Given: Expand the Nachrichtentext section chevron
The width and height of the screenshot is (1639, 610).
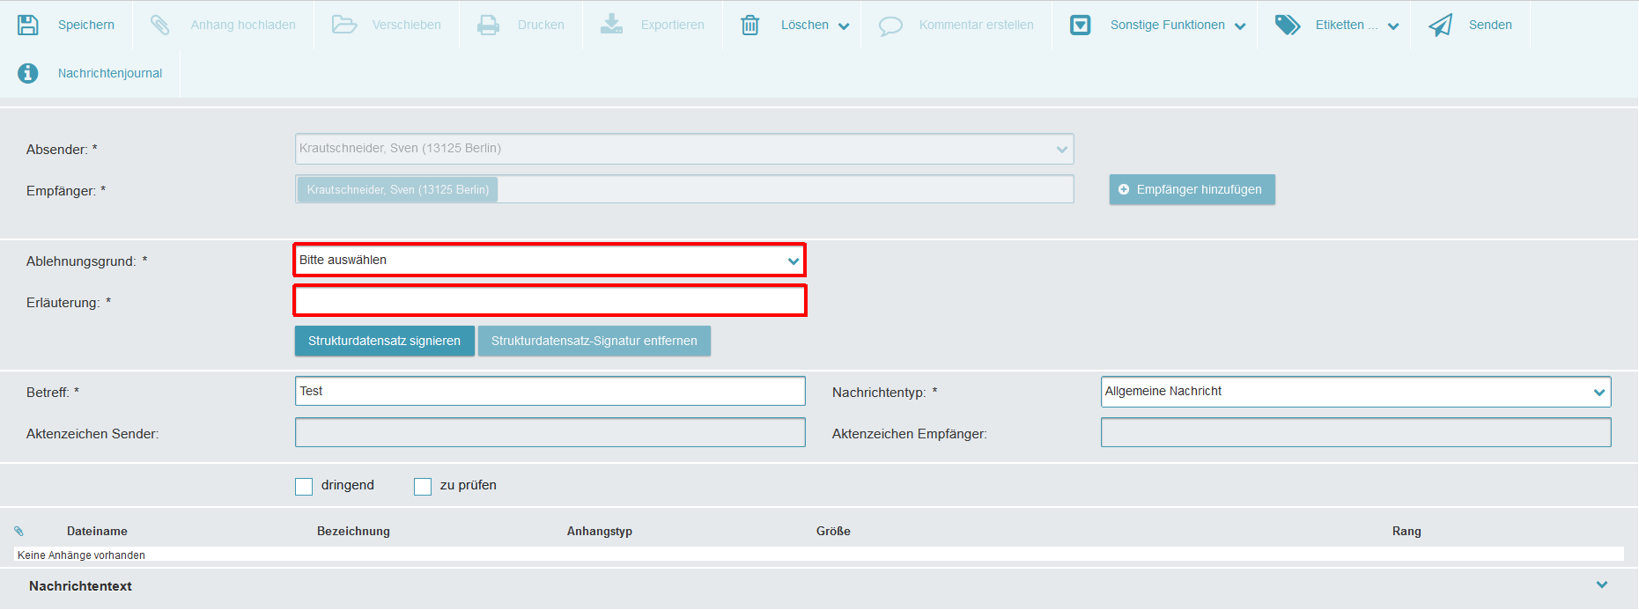Looking at the screenshot, I should point(1602,584).
